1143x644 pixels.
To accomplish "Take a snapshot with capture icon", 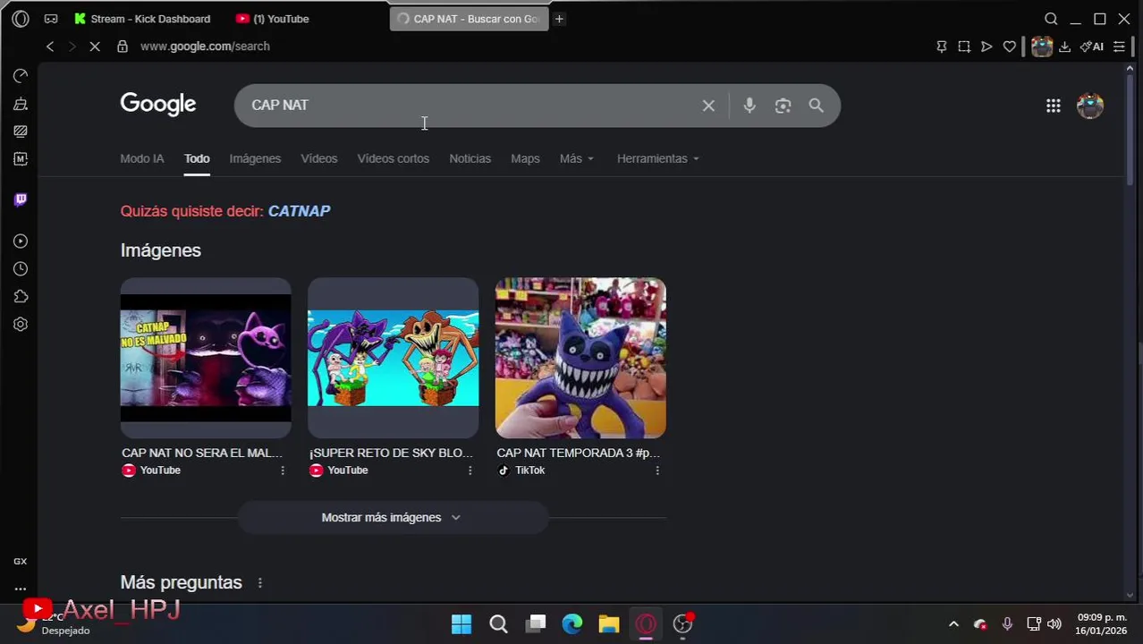I will click(x=964, y=47).
